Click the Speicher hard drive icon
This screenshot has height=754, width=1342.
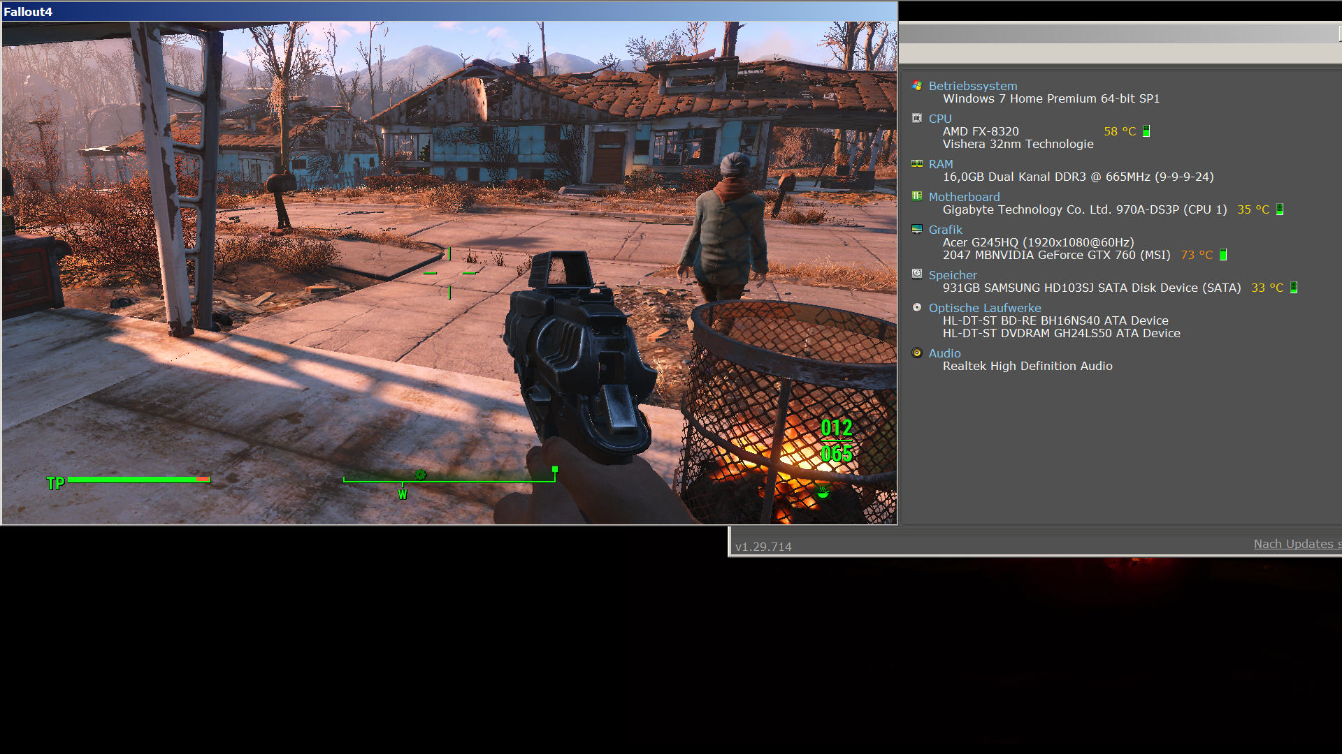tap(917, 274)
